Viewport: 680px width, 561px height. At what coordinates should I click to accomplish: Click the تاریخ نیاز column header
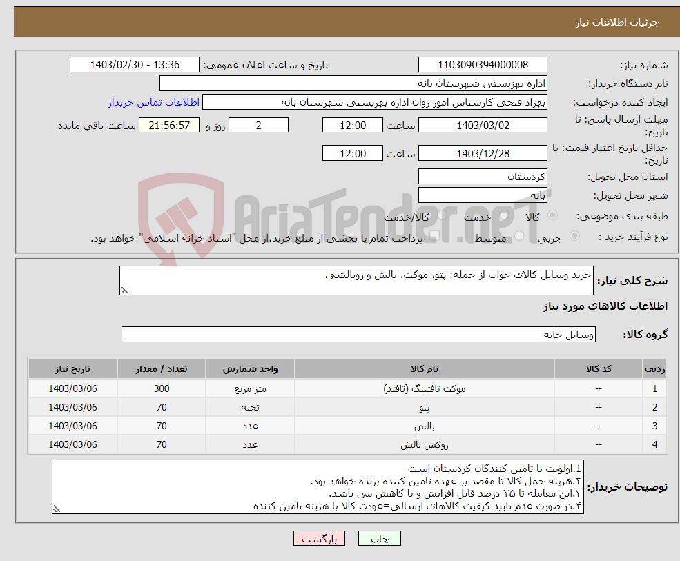pos(72,369)
